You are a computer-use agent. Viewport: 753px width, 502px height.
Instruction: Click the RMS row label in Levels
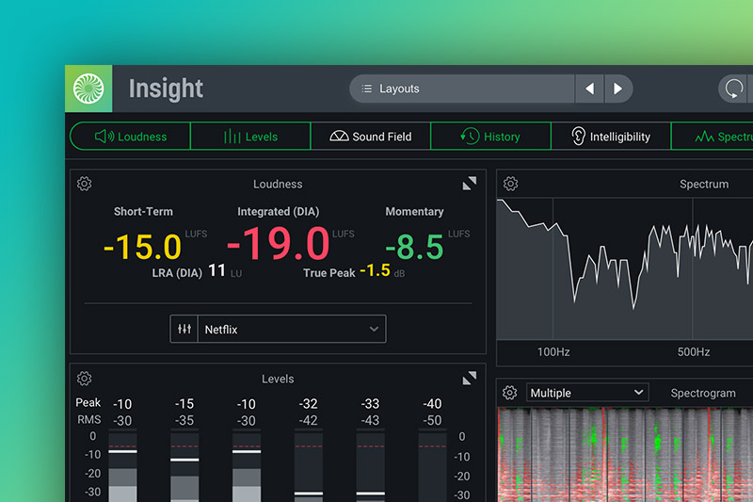89,419
